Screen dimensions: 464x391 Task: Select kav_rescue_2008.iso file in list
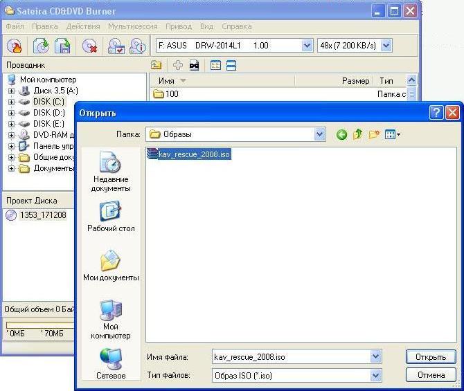click(x=189, y=154)
